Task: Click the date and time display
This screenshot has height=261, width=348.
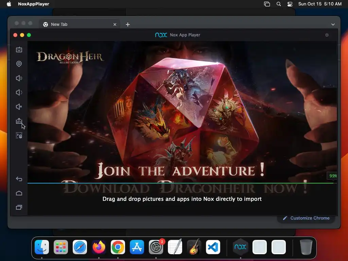Action: point(320,4)
